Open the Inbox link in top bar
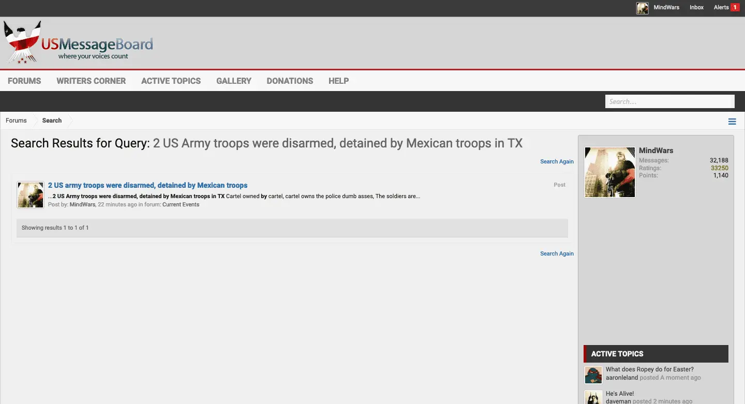The image size is (745, 404). pos(696,8)
